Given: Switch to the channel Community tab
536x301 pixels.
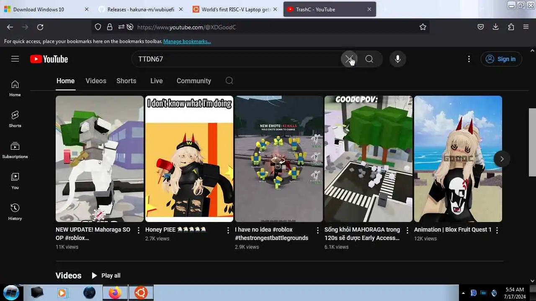Looking at the screenshot, I should (194, 81).
